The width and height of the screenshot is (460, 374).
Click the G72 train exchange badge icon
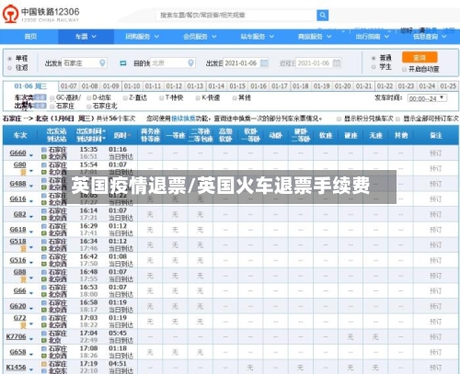(x=23, y=325)
